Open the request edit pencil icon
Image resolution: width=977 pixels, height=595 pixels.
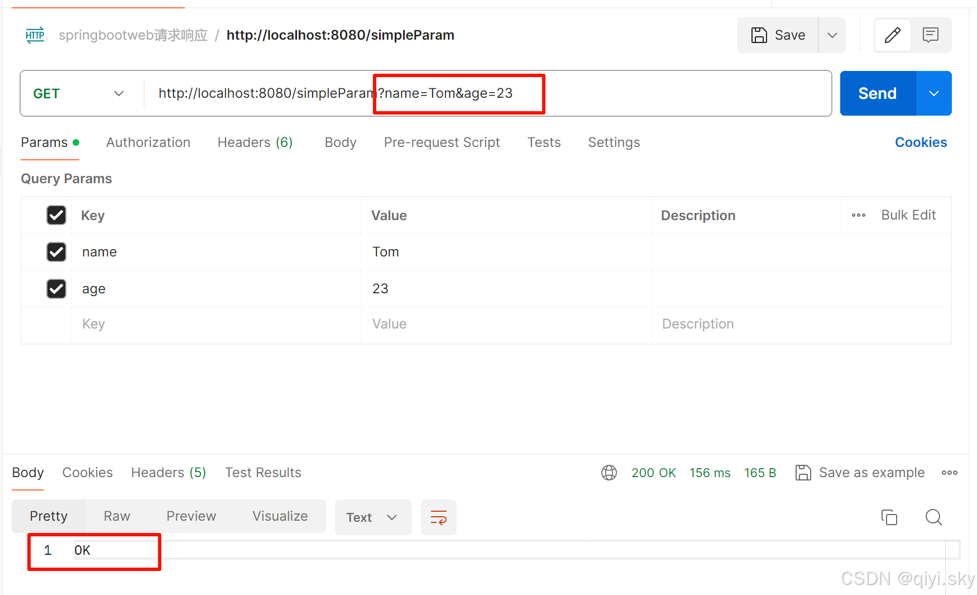pyautogui.click(x=892, y=35)
